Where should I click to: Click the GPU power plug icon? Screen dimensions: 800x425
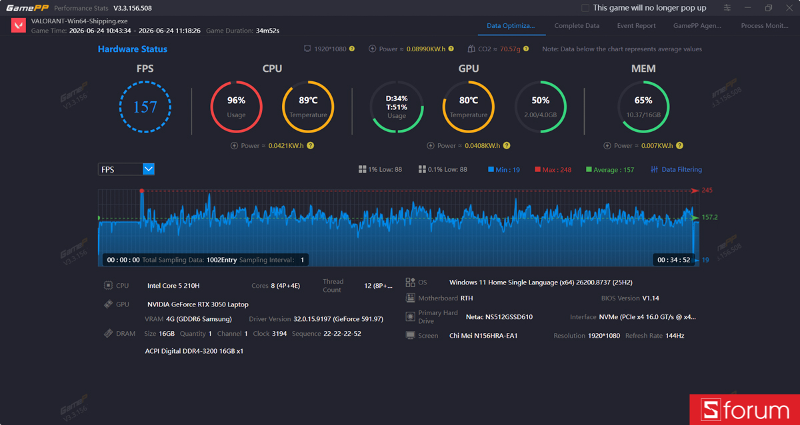[431, 145]
